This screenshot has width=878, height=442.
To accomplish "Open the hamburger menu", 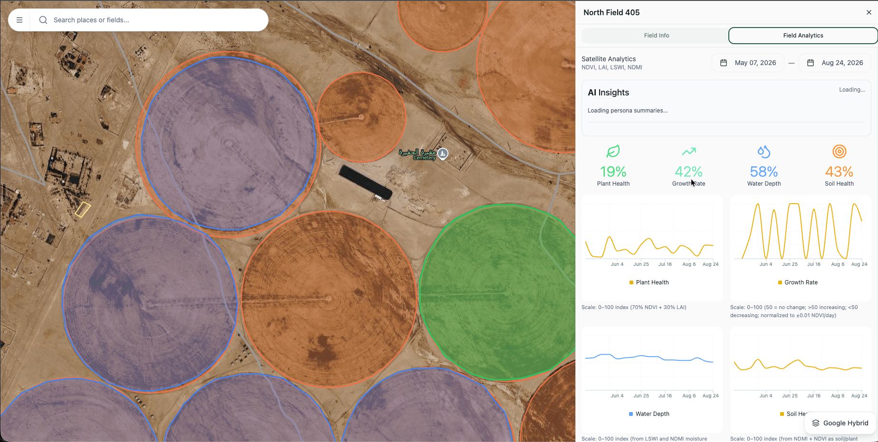I will point(19,20).
